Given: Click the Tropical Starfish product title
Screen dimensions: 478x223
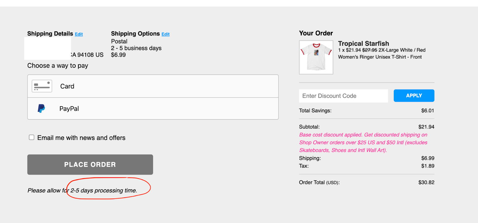Looking at the screenshot, I should [x=363, y=44].
